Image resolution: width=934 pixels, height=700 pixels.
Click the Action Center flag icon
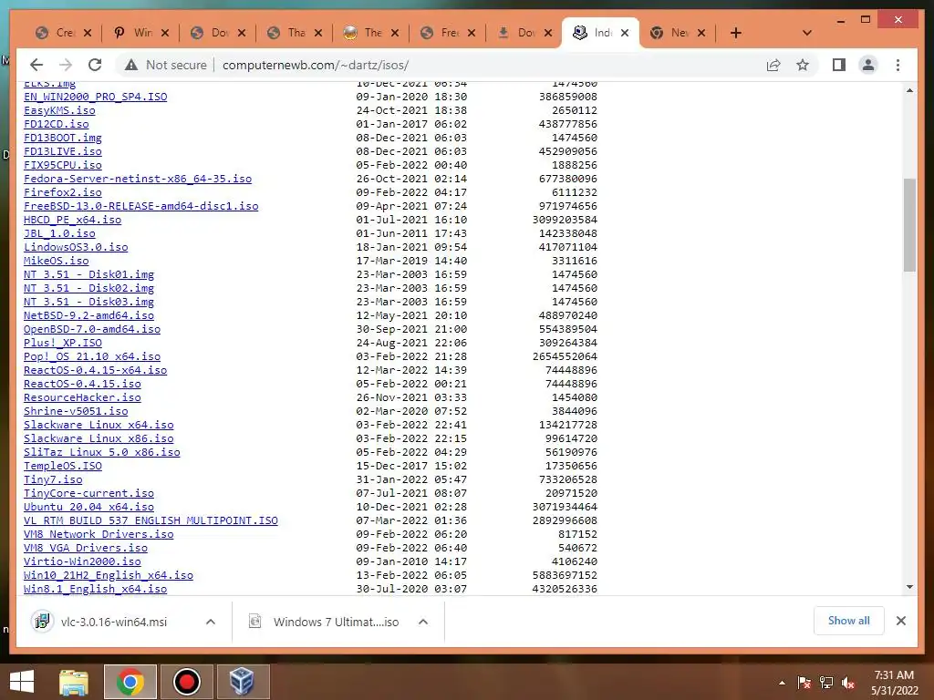804,682
